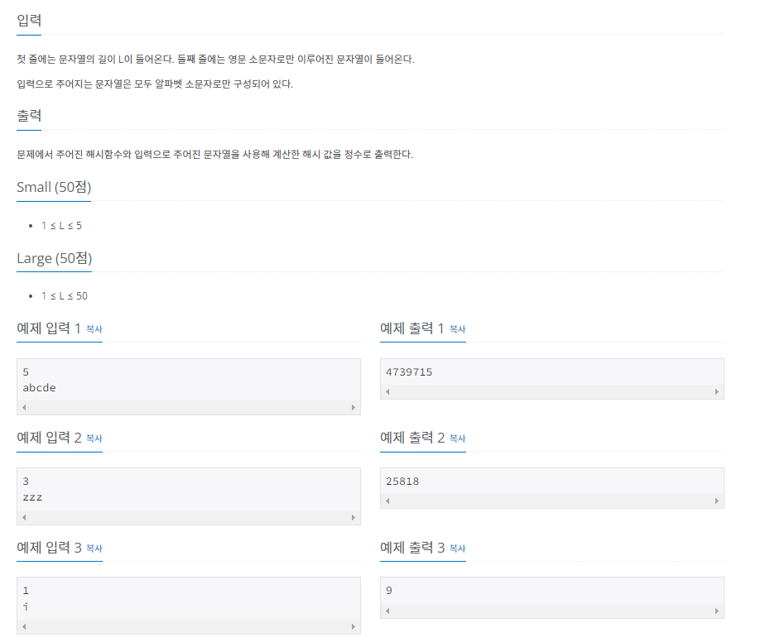The width and height of the screenshot is (770, 642).
Task: Click inside the example output 2 text box
Action: click(546, 481)
